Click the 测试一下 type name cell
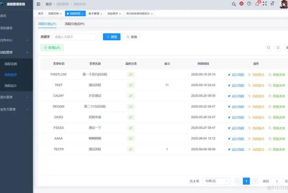288x193 pixels. tap(95, 128)
